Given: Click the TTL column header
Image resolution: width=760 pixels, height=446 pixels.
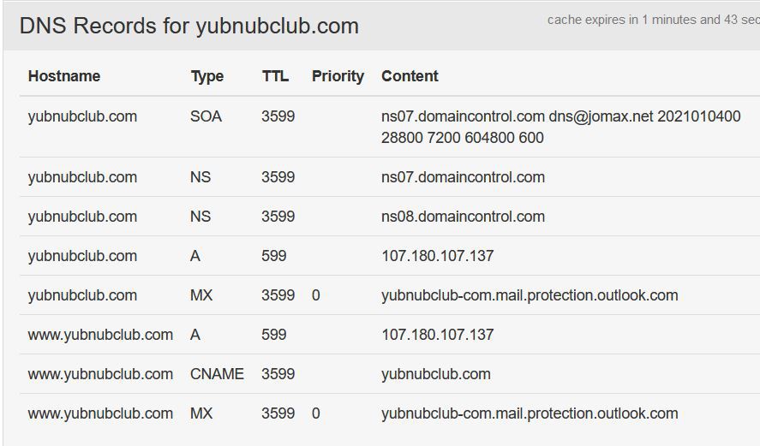Looking at the screenshot, I should 276,76.
